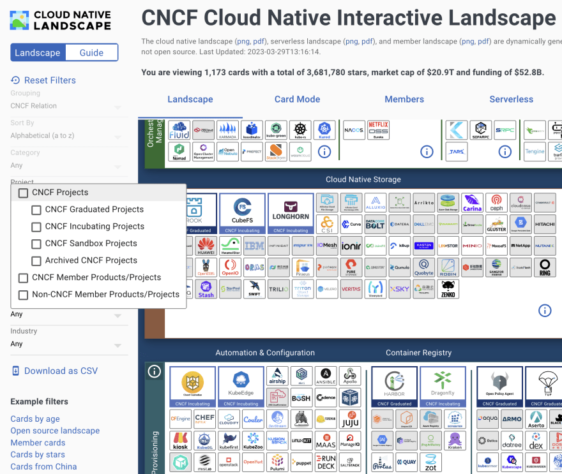Open Provisioning category info icon
Screen dimensions: 562x474
point(155,371)
